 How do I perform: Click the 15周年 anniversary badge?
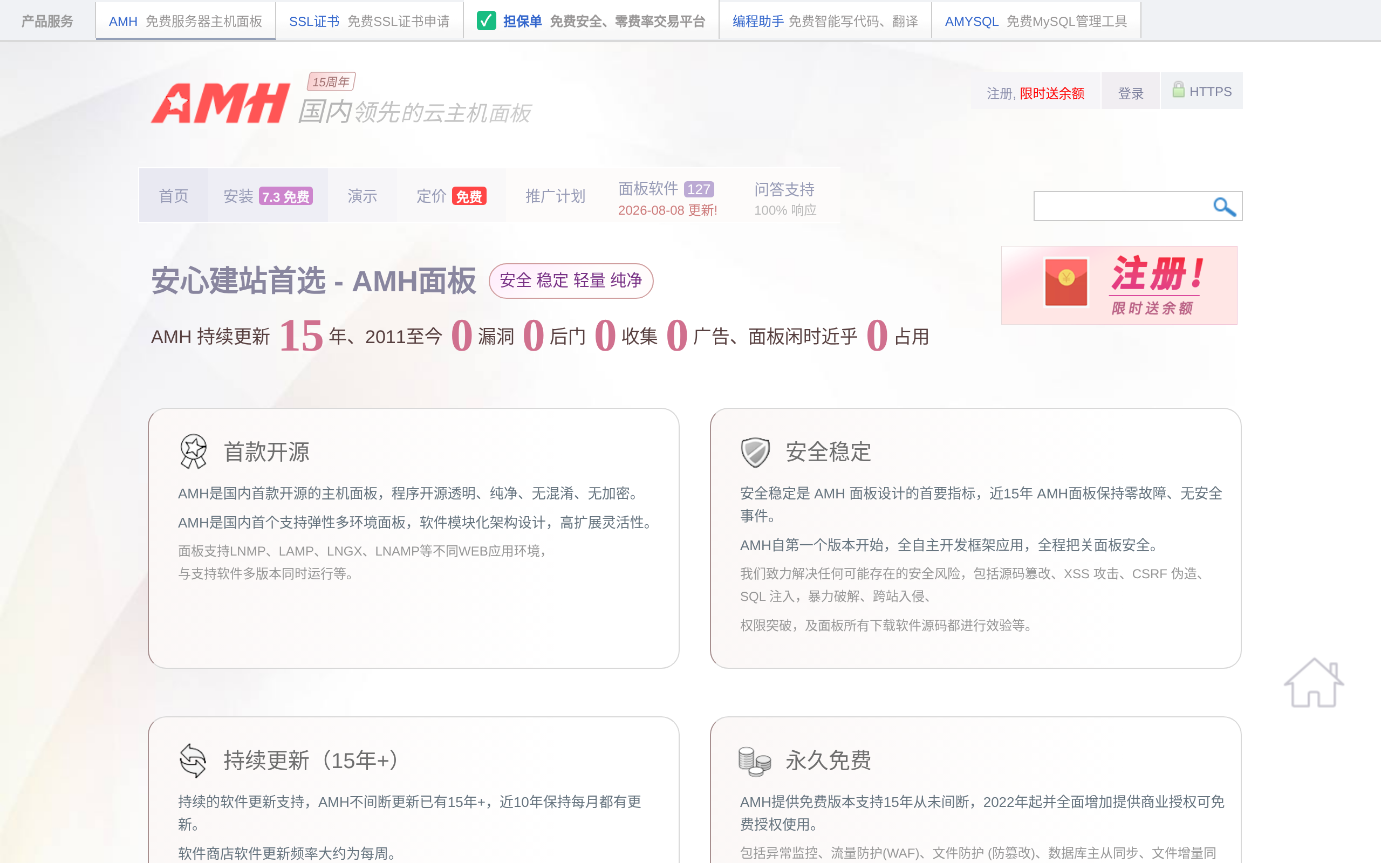[x=331, y=81]
